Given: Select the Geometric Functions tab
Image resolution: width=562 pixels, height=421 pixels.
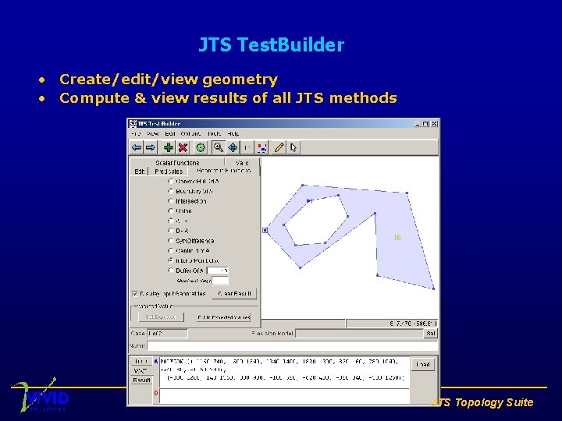Looking at the screenshot, I should (224, 171).
